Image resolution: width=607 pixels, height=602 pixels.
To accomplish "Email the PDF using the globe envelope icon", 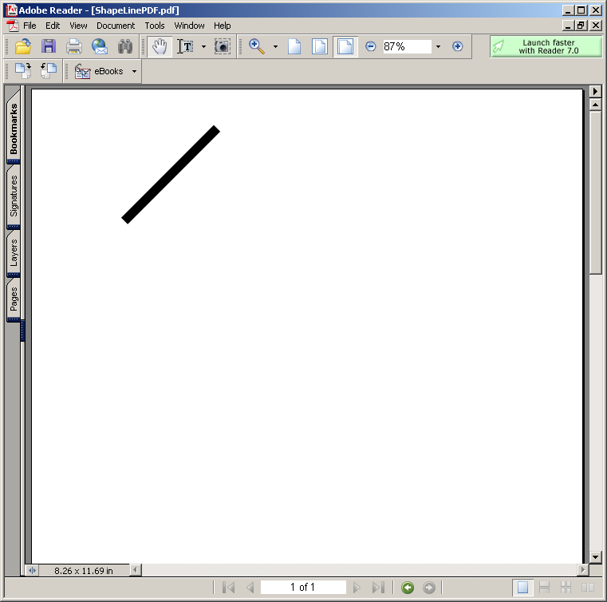I will (x=100, y=46).
